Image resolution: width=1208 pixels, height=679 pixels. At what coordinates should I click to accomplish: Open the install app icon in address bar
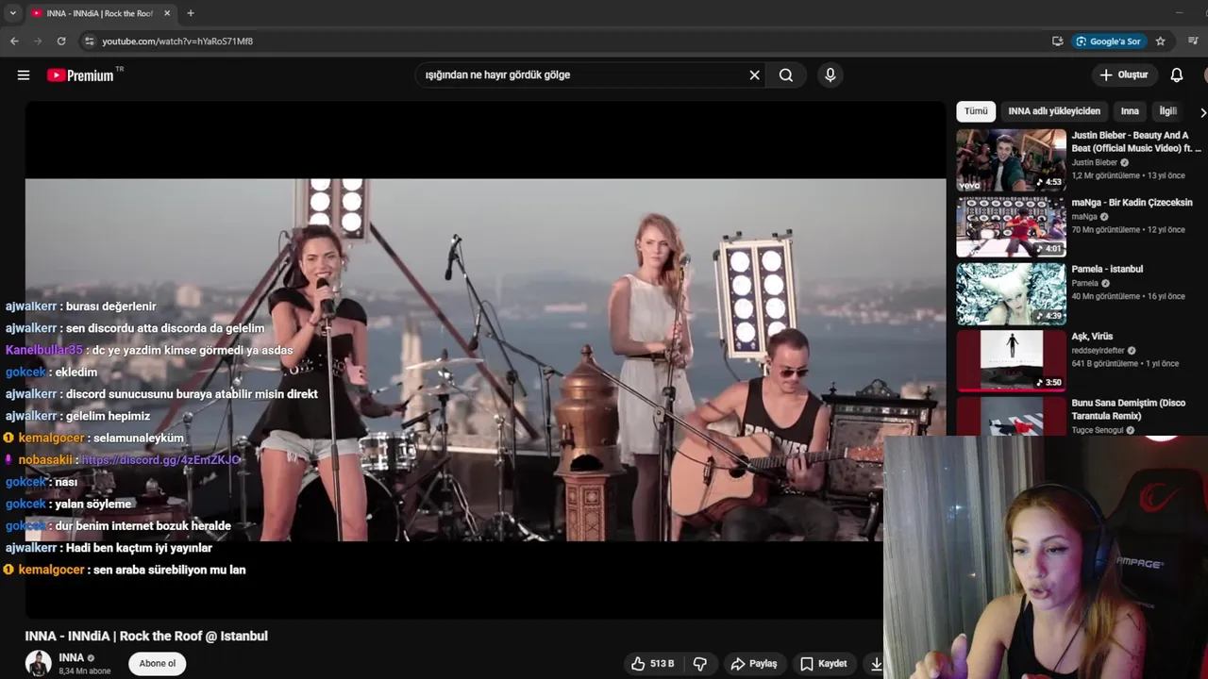tap(1058, 41)
